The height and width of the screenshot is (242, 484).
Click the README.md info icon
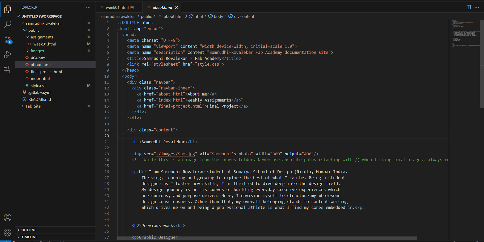24,99
